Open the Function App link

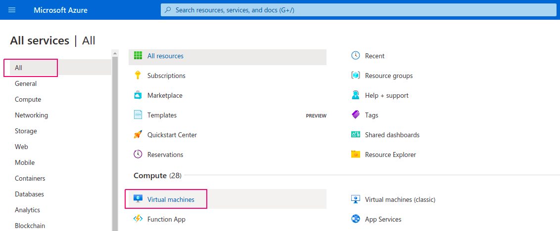(166, 219)
